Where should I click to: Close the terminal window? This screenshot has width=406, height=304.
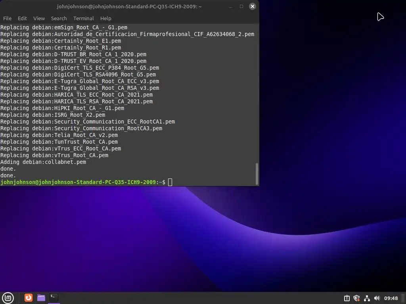(x=253, y=6)
